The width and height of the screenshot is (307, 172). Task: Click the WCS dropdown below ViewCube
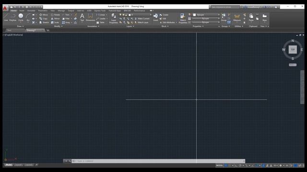293,65
